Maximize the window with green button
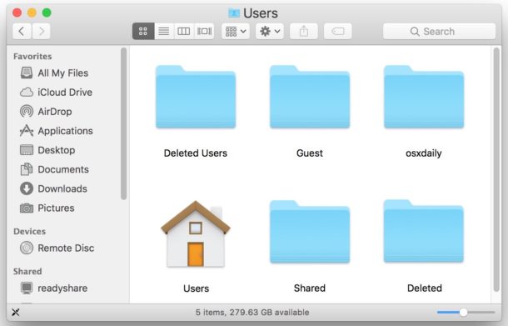The image size is (508, 326). (47, 13)
